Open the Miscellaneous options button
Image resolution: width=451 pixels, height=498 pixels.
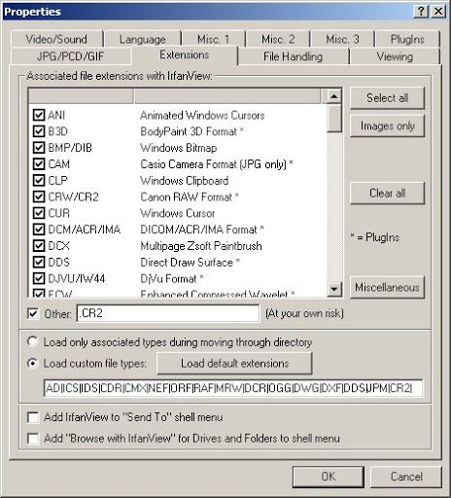(x=387, y=287)
